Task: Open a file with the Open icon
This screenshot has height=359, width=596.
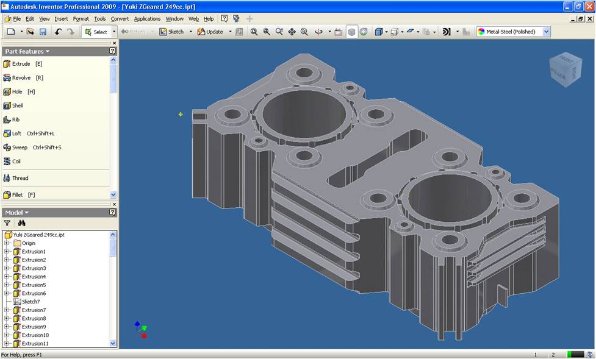Action: [x=31, y=32]
